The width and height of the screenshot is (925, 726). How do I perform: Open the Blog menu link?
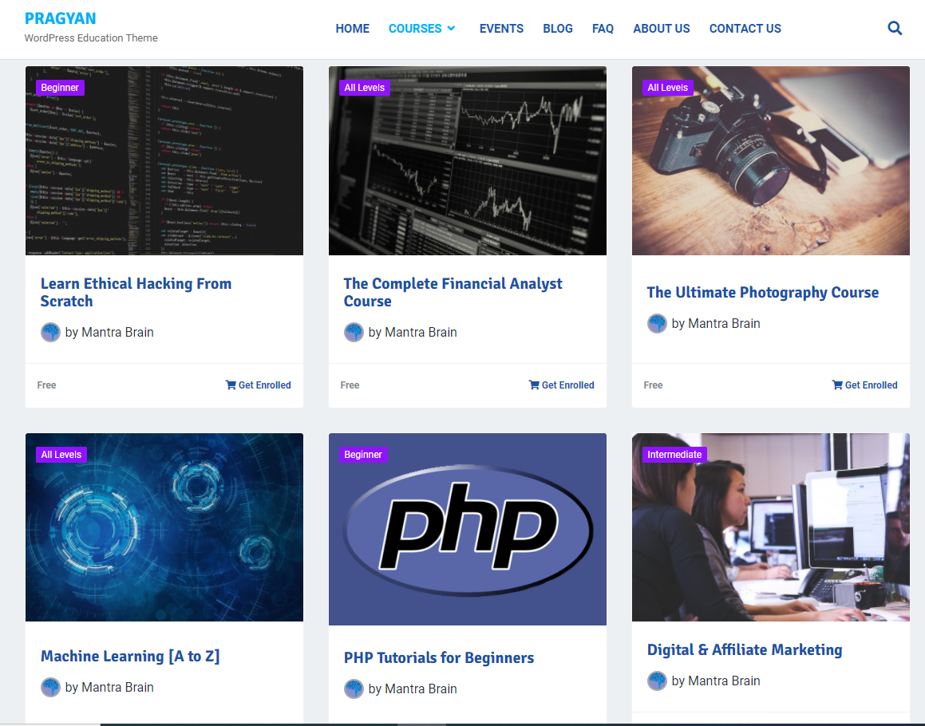(558, 28)
